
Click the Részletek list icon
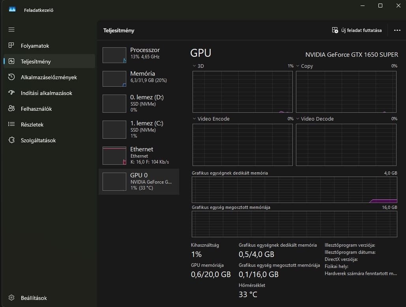11,125
